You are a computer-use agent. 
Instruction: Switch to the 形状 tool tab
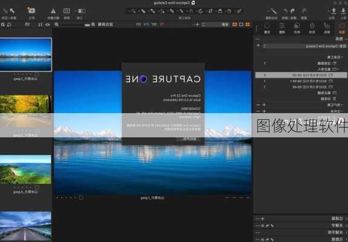(x=312, y=28)
